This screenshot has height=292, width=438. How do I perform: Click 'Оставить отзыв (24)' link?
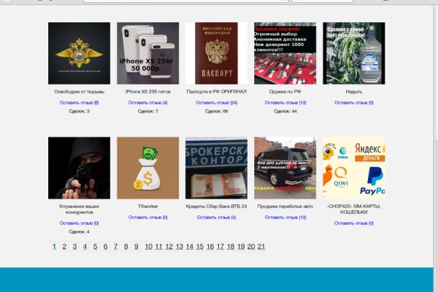[217, 102]
